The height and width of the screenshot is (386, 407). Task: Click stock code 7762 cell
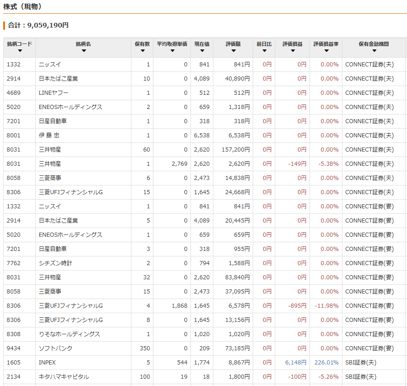[20, 263]
